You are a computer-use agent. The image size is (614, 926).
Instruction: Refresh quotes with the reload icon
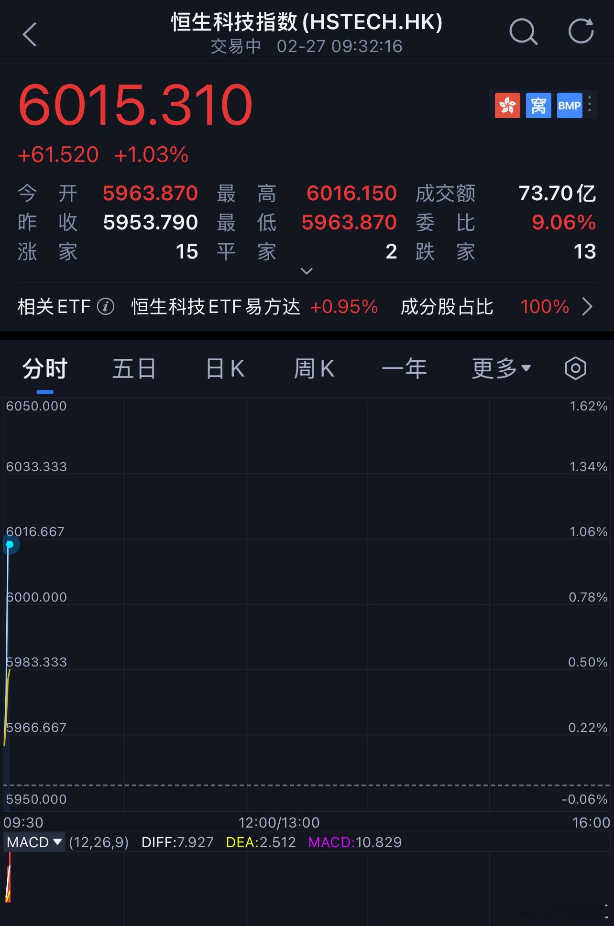(581, 32)
